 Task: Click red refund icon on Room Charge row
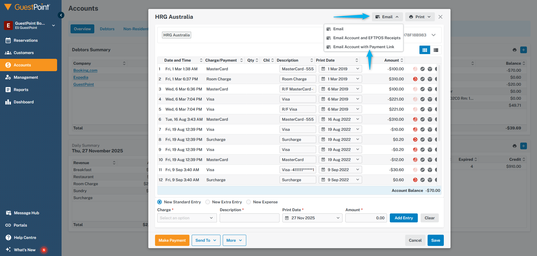tap(415, 79)
